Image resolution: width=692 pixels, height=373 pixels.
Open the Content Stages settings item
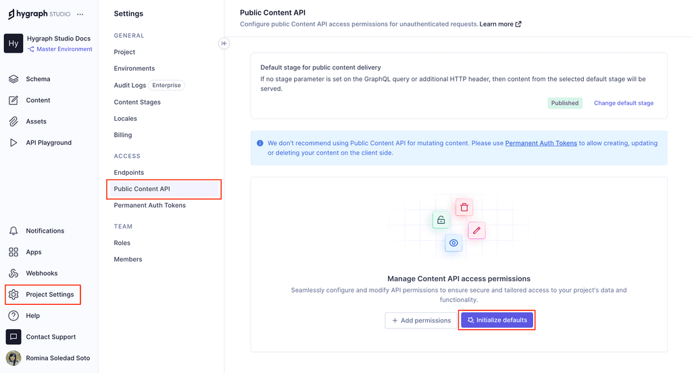click(x=137, y=102)
